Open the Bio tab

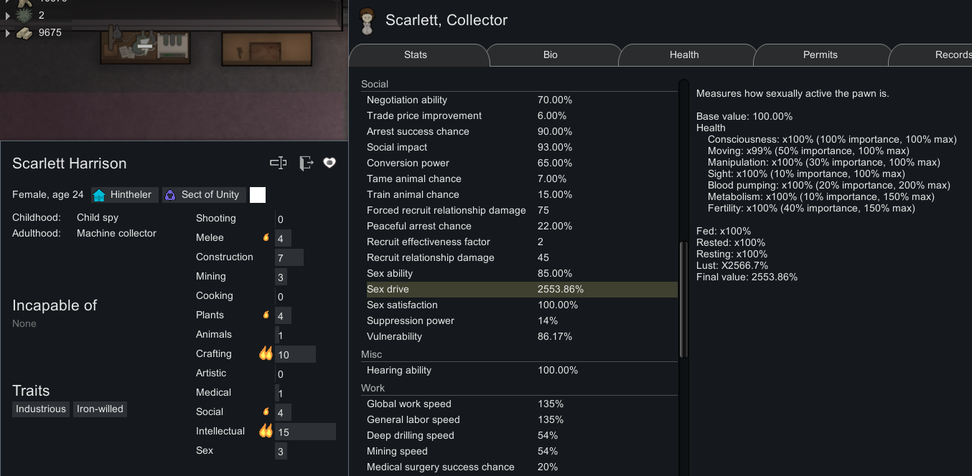[551, 54]
